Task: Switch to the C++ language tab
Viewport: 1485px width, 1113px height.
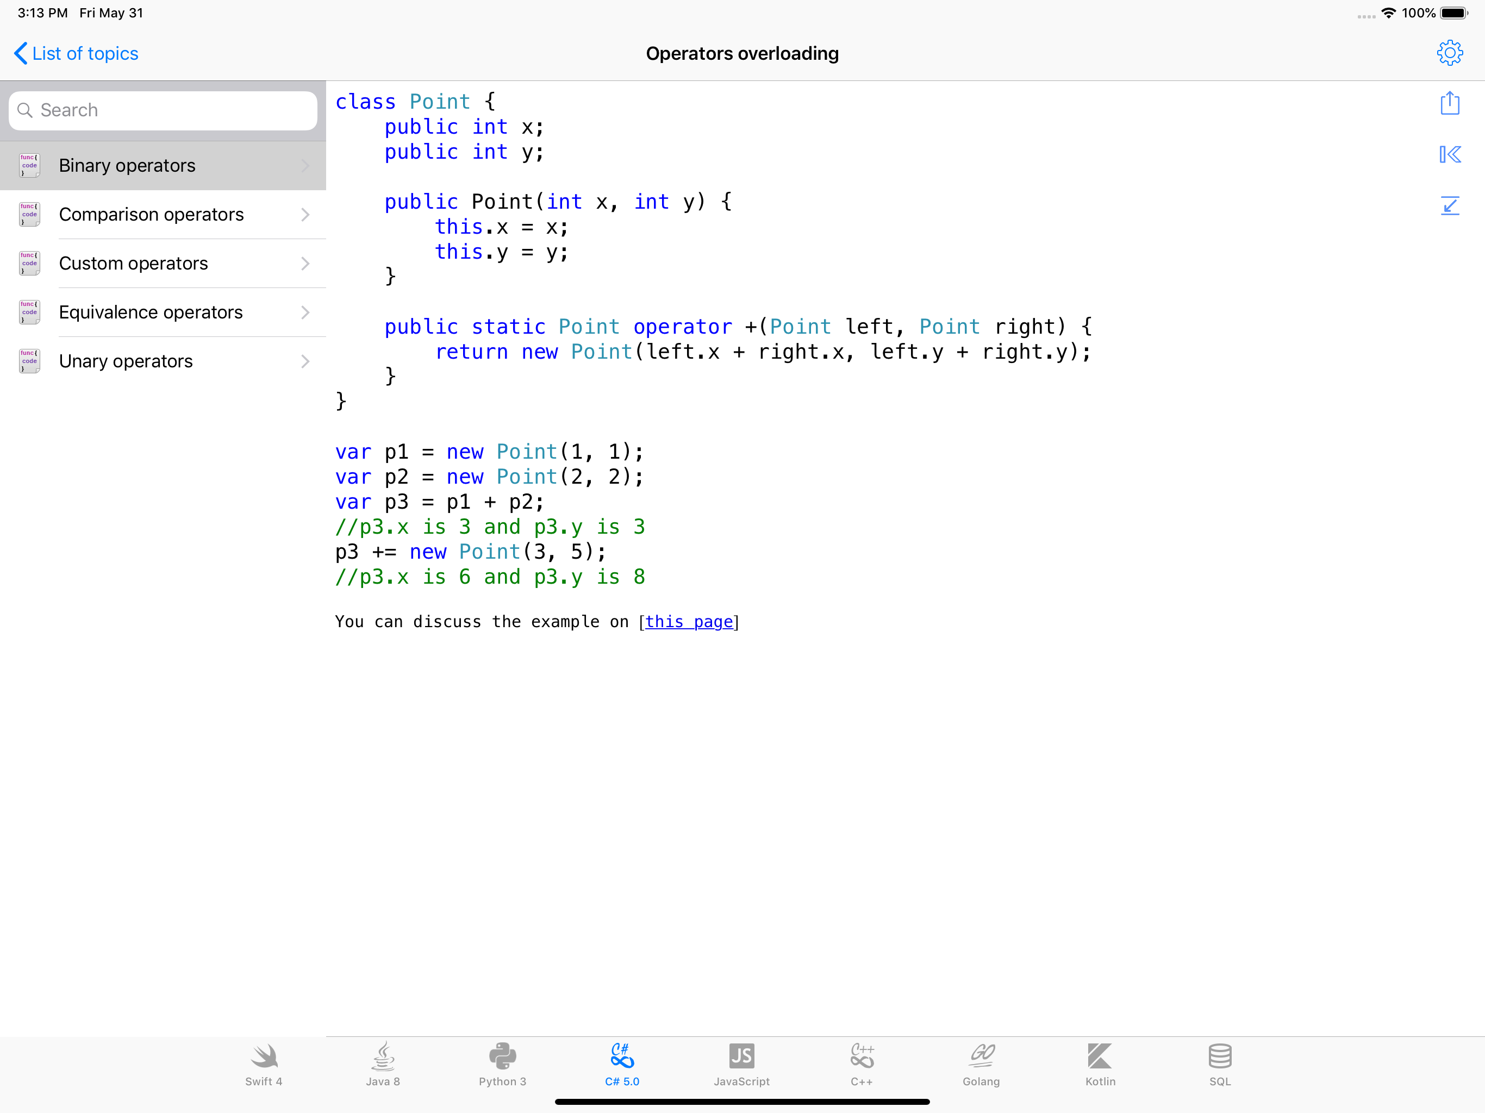Action: [862, 1064]
